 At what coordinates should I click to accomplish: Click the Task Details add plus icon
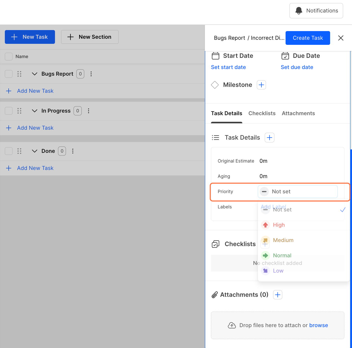[270, 138]
